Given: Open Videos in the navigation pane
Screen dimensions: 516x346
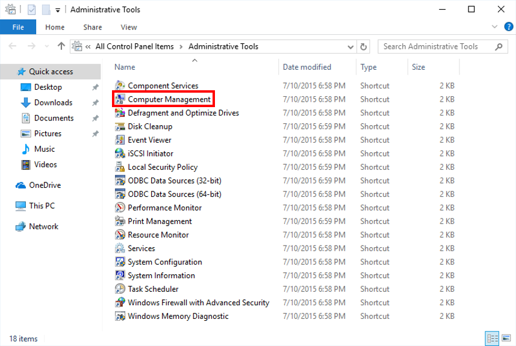Looking at the screenshot, I should pyautogui.click(x=45, y=164).
